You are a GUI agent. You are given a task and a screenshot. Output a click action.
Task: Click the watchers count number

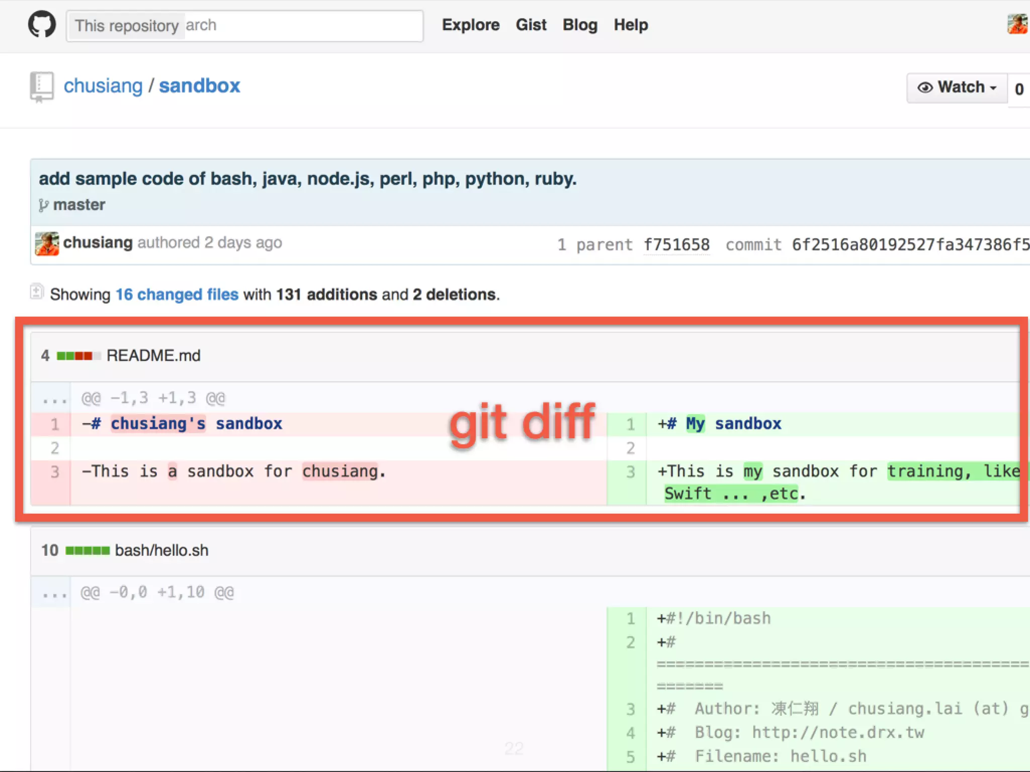1019,89
